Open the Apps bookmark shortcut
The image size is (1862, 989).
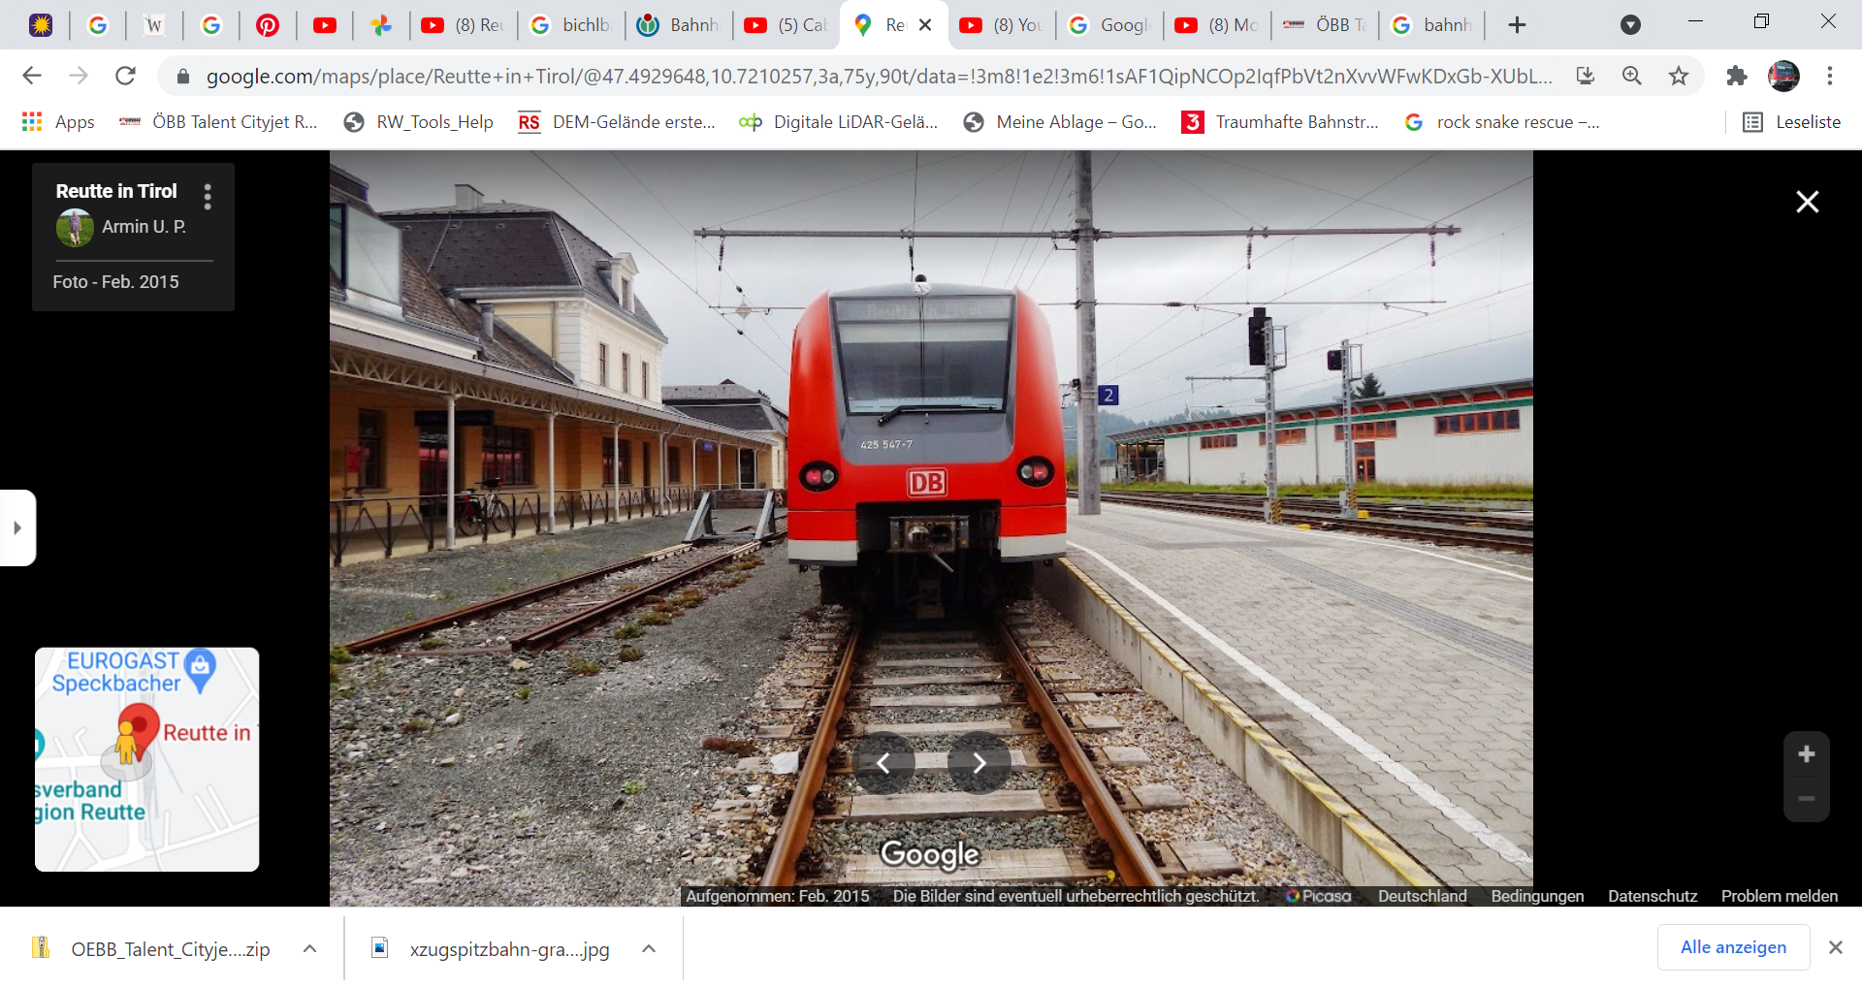pyautogui.click(x=58, y=122)
